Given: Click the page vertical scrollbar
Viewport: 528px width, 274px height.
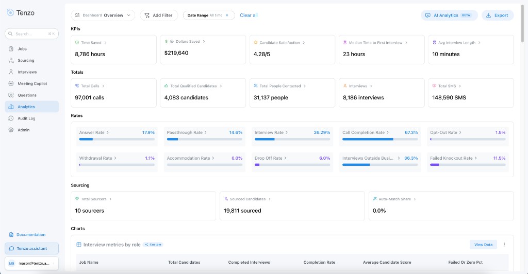Looking at the screenshot, I should click(x=523, y=24).
